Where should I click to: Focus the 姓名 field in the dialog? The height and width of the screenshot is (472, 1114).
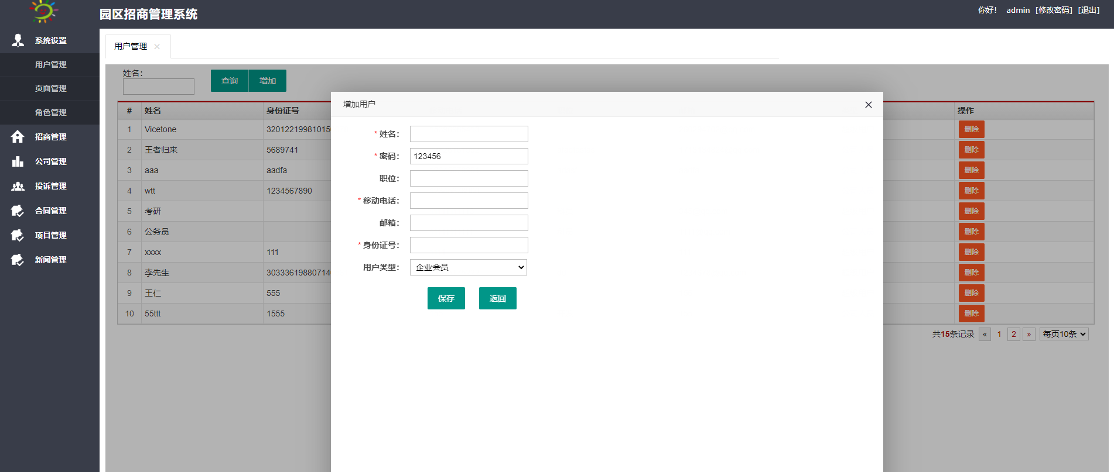click(469, 134)
